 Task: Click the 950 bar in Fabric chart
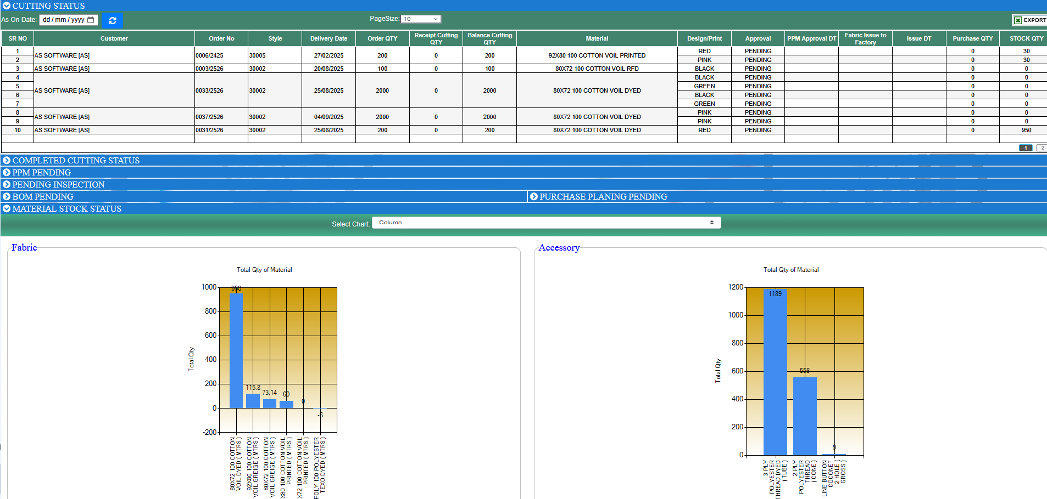pos(236,351)
